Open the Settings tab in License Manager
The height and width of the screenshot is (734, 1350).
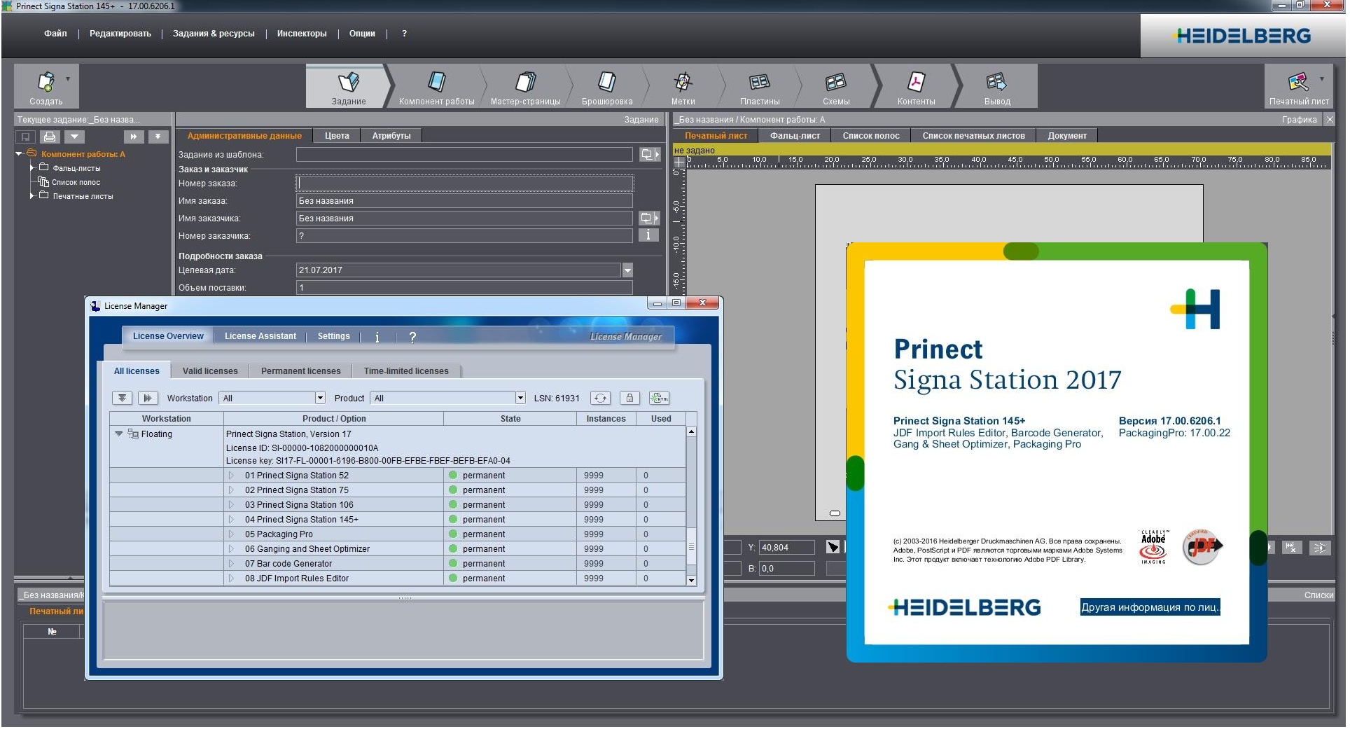333,337
